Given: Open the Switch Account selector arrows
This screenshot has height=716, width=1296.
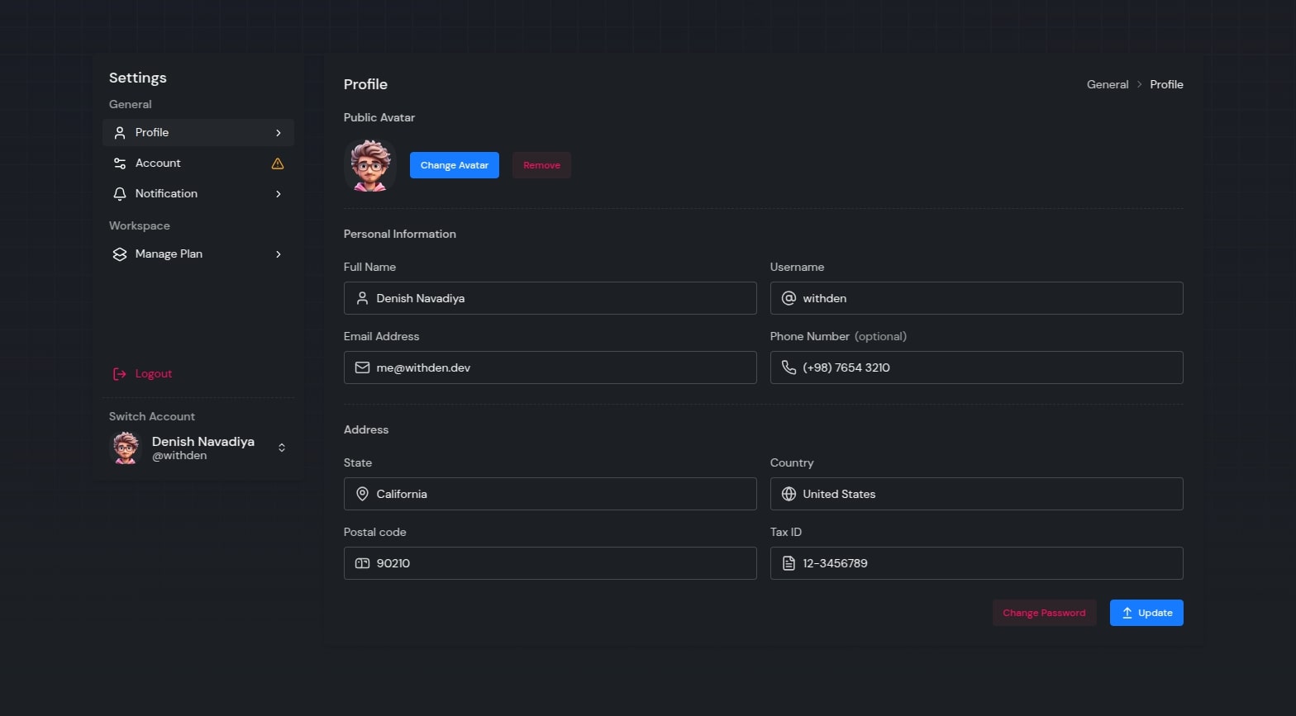Looking at the screenshot, I should (x=282, y=448).
